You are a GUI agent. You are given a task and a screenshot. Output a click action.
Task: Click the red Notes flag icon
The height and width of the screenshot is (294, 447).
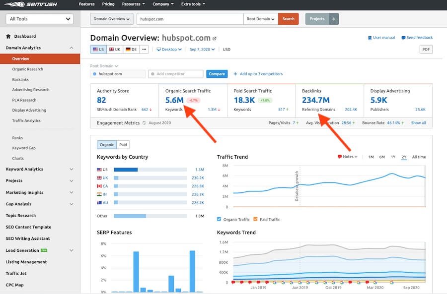340,157
